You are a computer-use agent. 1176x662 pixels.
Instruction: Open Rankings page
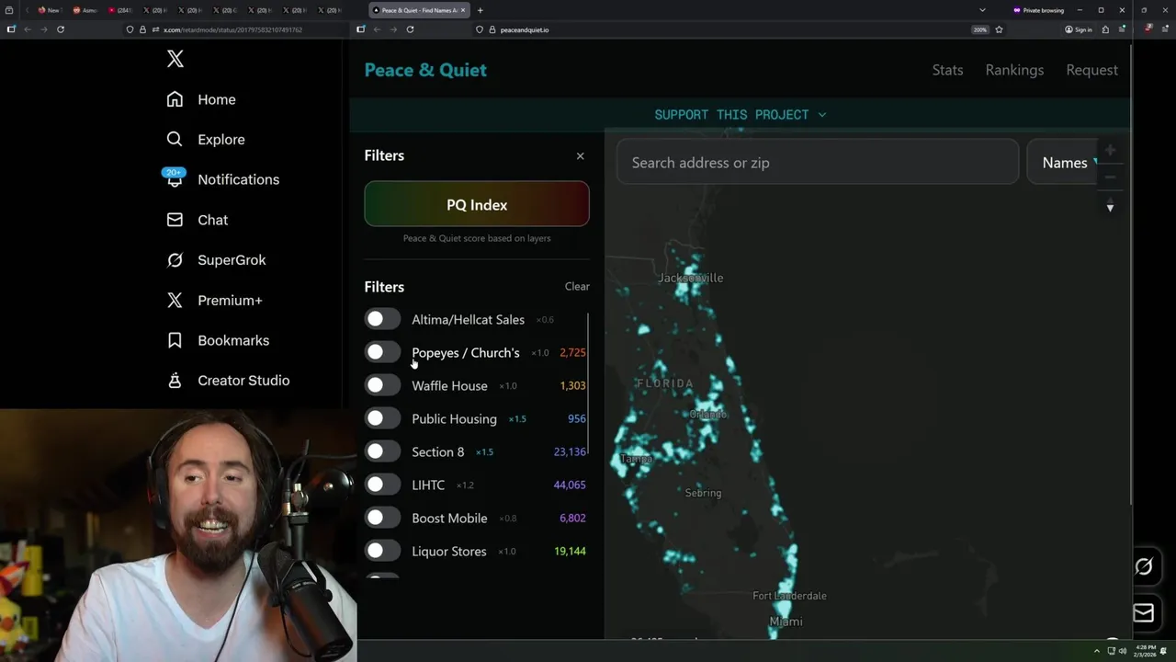(1014, 70)
